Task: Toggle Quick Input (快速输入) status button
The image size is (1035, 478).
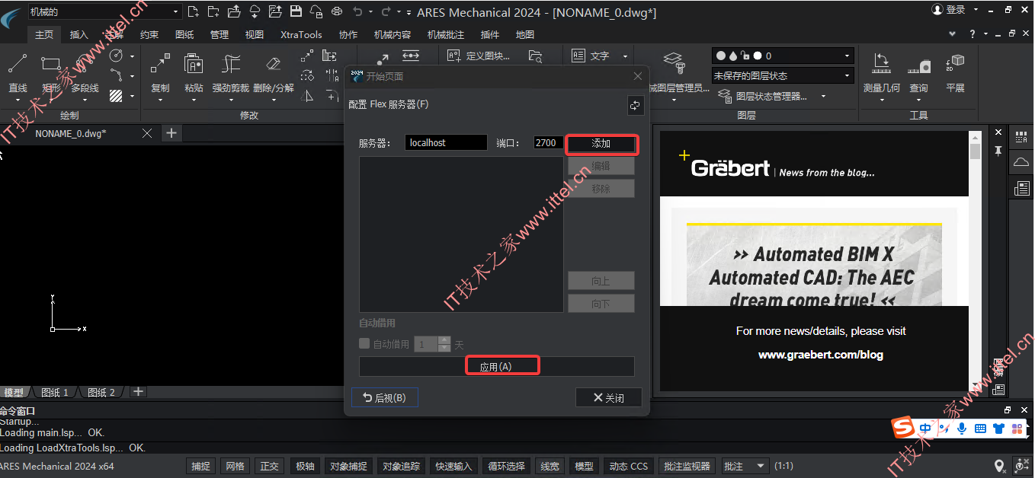Action: coord(453,466)
